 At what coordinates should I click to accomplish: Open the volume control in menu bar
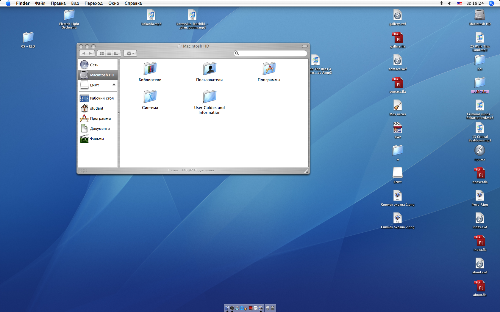pos(450,3)
